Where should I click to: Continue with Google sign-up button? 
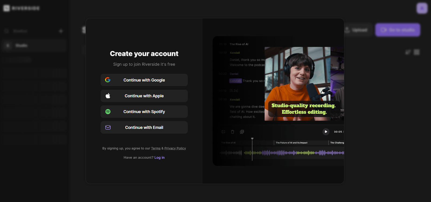pyautogui.click(x=144, y=80)
